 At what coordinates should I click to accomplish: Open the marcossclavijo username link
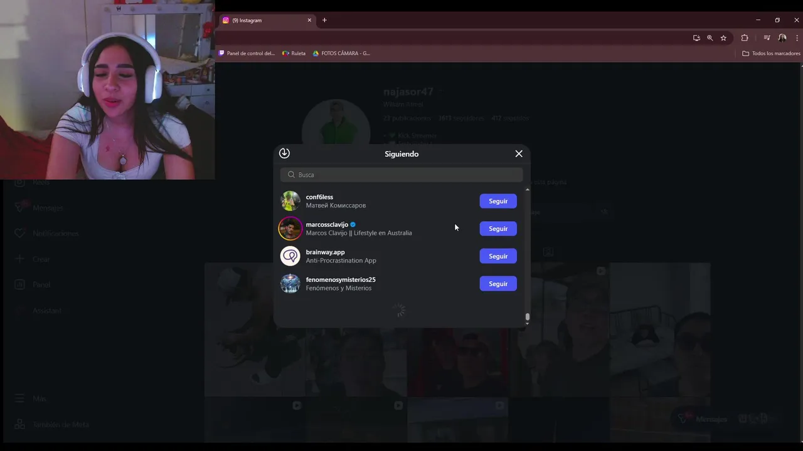pos(327,224)
